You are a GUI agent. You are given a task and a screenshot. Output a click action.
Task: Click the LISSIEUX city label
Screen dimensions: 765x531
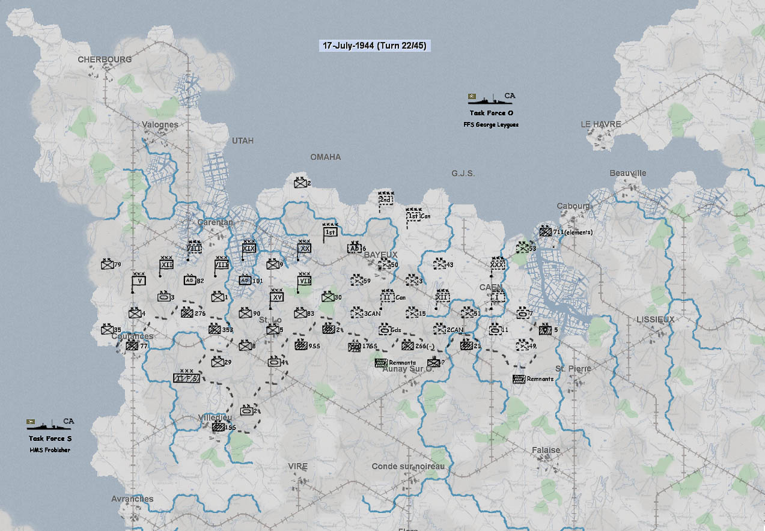[x=656, y=320]
